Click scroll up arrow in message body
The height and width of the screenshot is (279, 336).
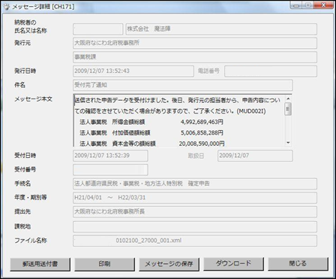tap(288, 99)
